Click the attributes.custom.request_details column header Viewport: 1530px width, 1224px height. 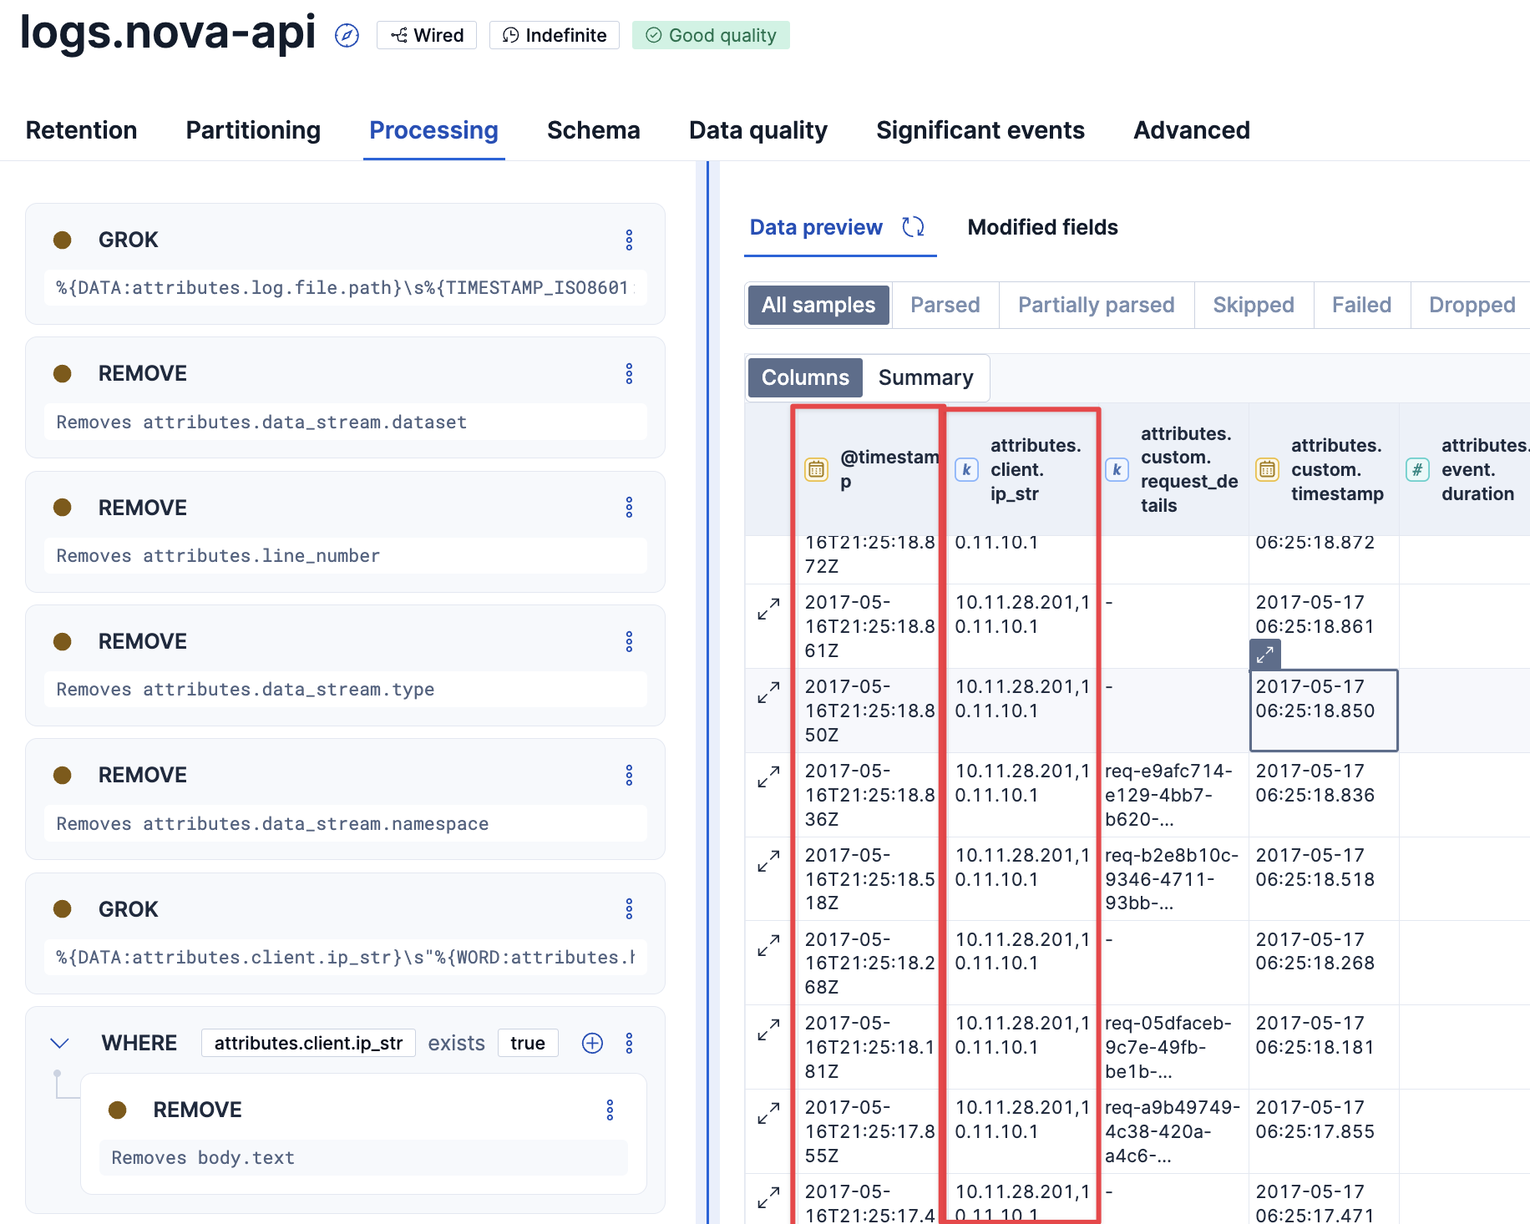1173,469
